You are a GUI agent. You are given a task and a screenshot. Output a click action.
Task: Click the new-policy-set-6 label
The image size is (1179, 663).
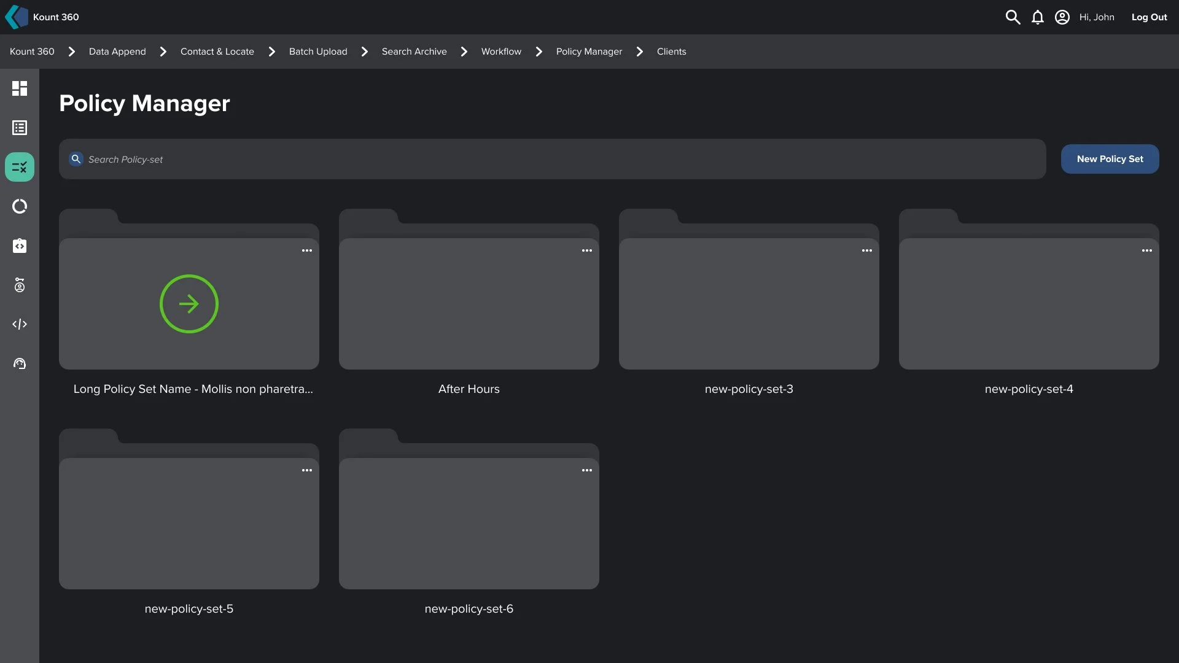click(469, 609)
